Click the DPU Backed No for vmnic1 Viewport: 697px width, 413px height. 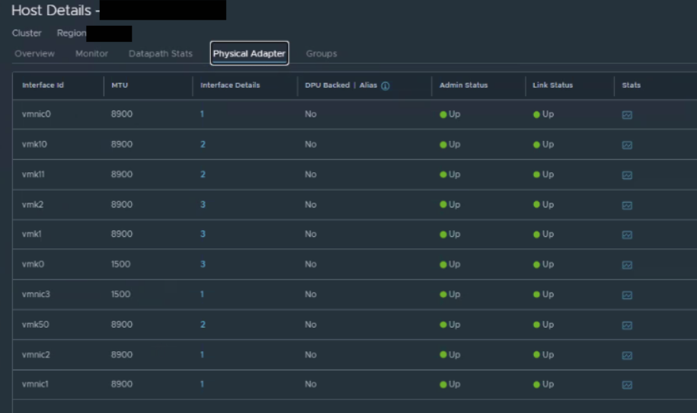click(311, 384)
